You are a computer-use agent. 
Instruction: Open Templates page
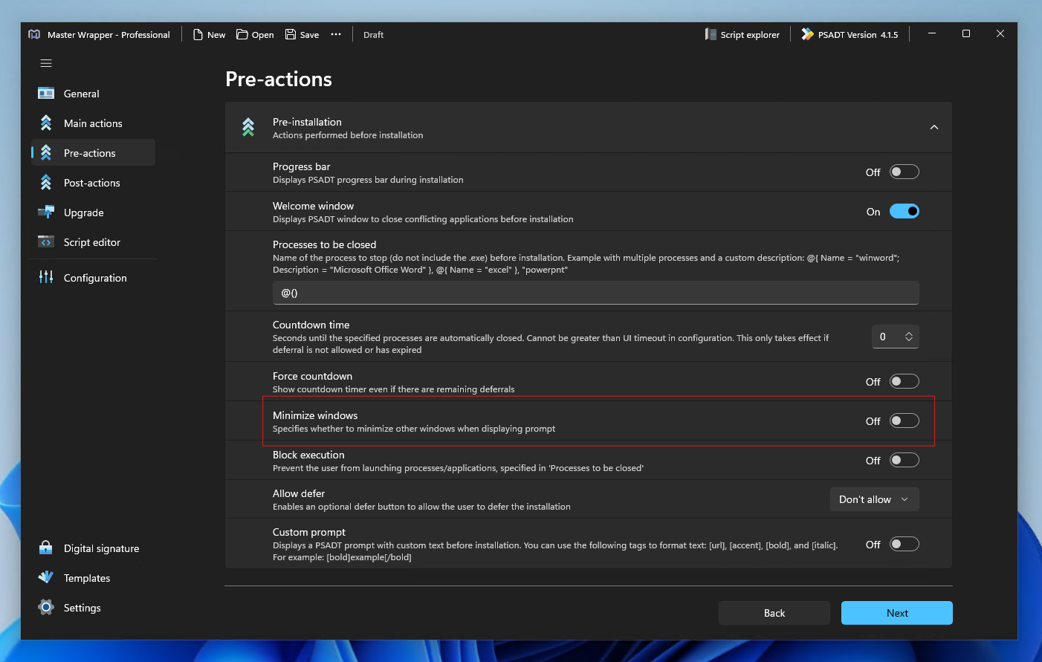(x=93, y=578)
